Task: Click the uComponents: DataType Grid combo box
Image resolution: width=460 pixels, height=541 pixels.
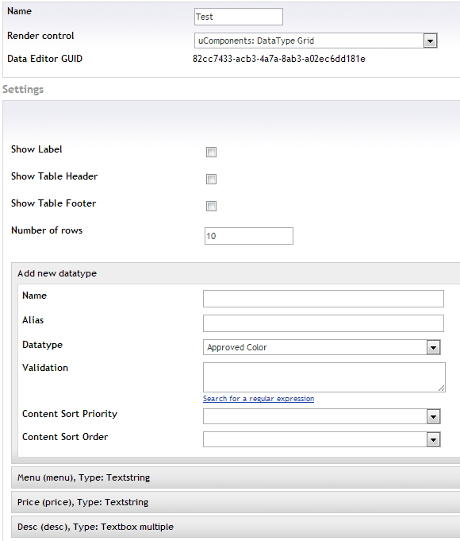Action: [316, 41]
